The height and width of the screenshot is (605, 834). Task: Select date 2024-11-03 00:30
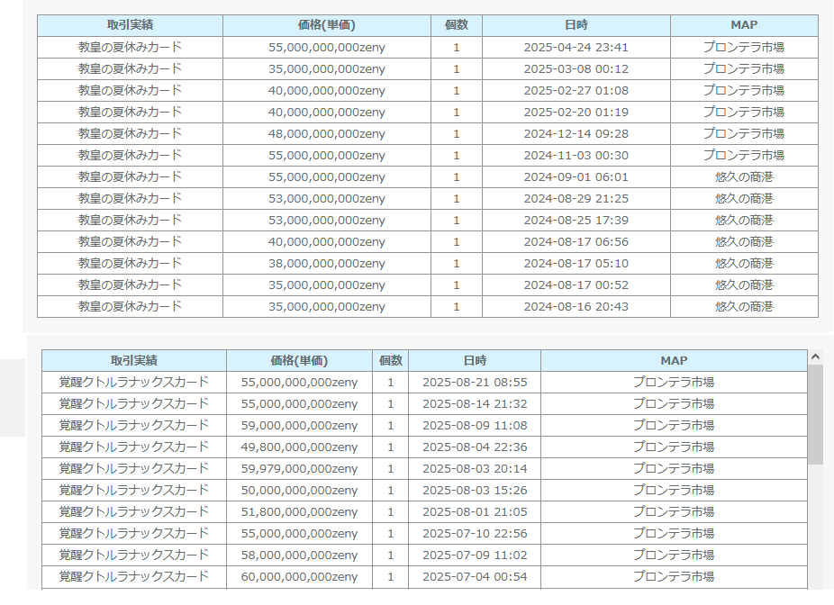pos(576,155)
